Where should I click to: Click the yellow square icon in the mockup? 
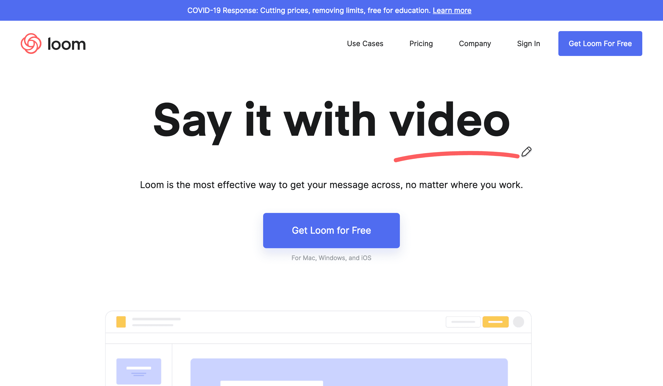(x=121, y=322)
